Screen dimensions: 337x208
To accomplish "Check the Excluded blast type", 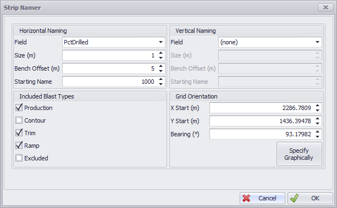I will pyautogui.click(x=19, y=158).
